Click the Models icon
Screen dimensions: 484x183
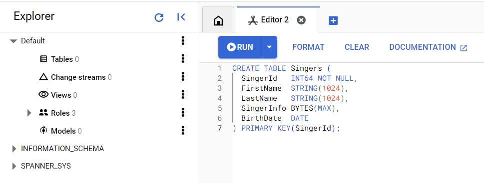coord(43,130)
